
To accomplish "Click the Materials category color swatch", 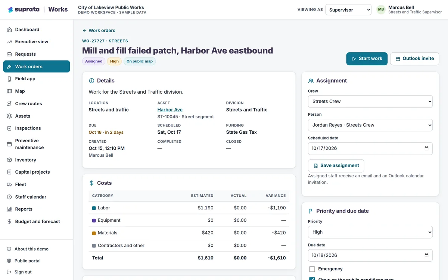I will coord(94,233).
